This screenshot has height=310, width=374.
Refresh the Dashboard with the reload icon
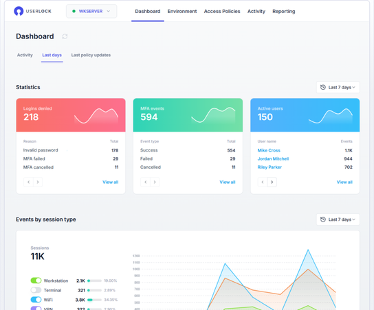pyautogui.click(x=65, y=36)
